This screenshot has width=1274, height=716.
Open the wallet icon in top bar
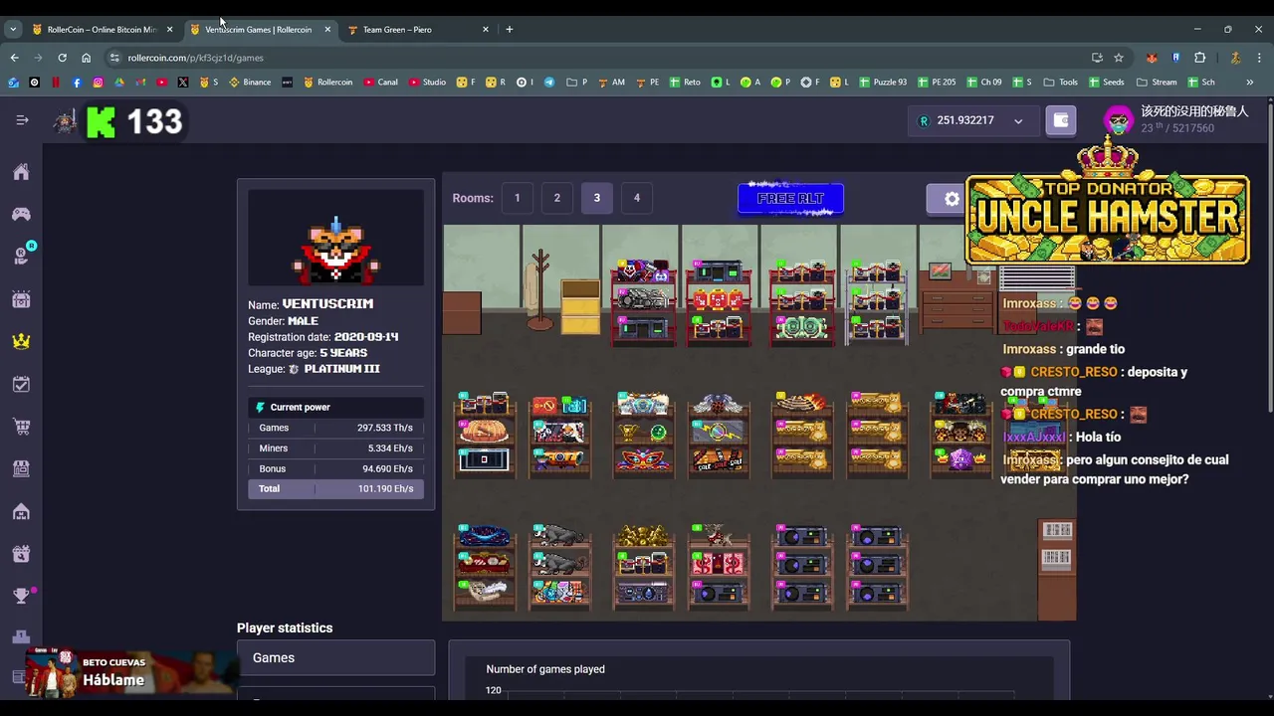pos(1061,120)
